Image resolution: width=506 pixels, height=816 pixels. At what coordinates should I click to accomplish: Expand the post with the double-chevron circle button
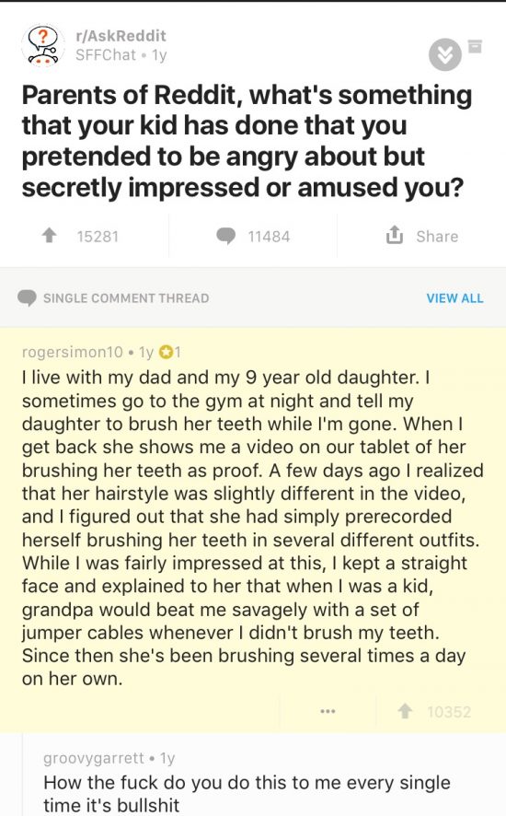click(444, 54)
